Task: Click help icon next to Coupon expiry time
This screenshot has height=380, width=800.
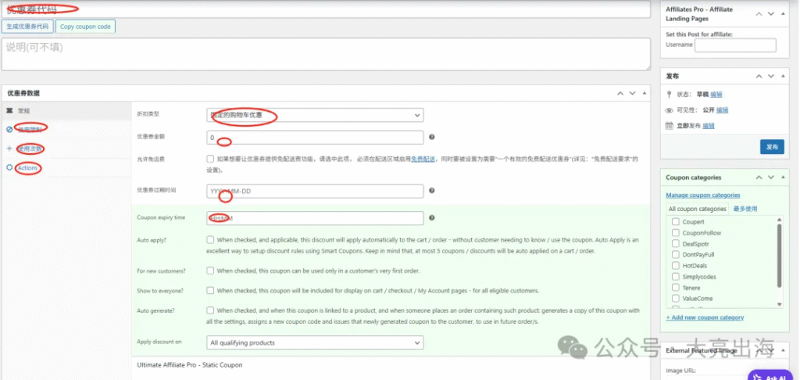Action: pos(432,218)
